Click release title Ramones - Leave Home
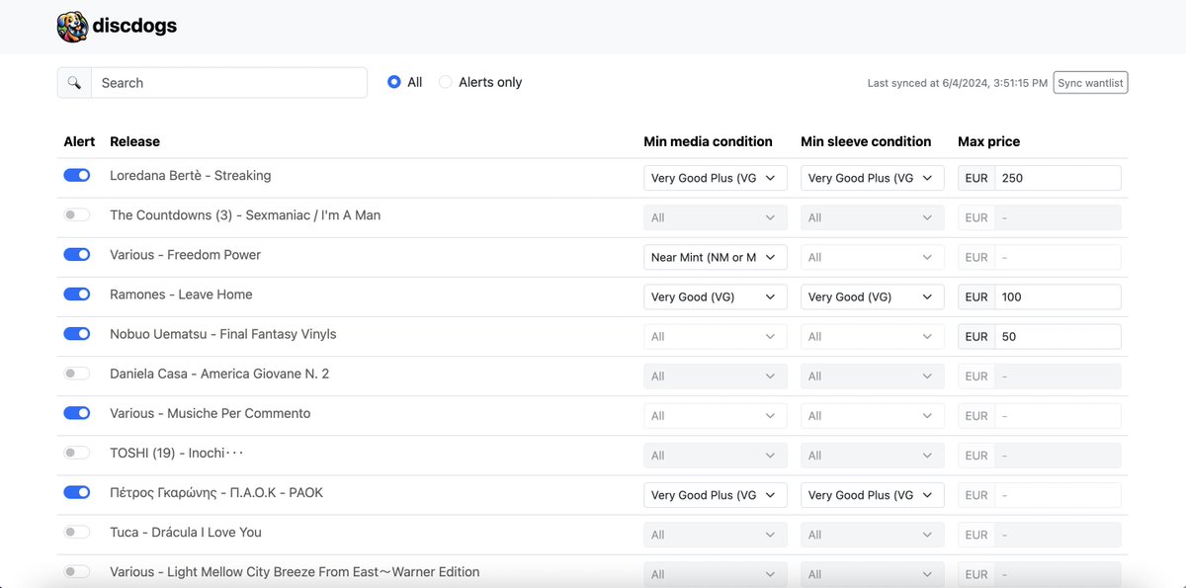 [181, 294]
